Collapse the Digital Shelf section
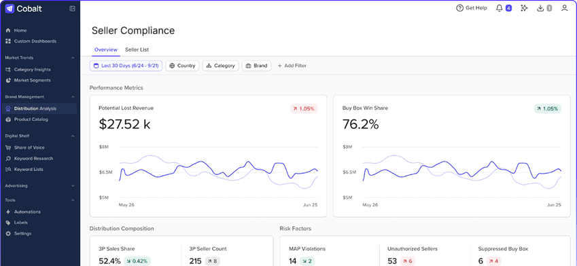This screenshot has height=266, width=577. click(x=73, y=136)
